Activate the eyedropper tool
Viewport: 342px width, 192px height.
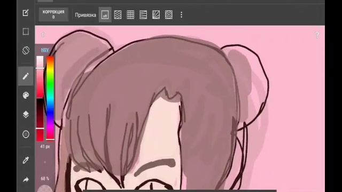(x=26, y=160)
